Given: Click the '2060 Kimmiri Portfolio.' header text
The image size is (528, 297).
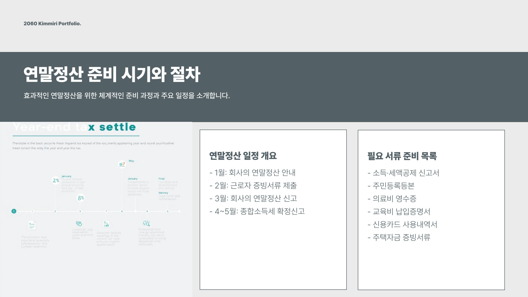Looking at the screenshot, I should (x=52, y=24).
